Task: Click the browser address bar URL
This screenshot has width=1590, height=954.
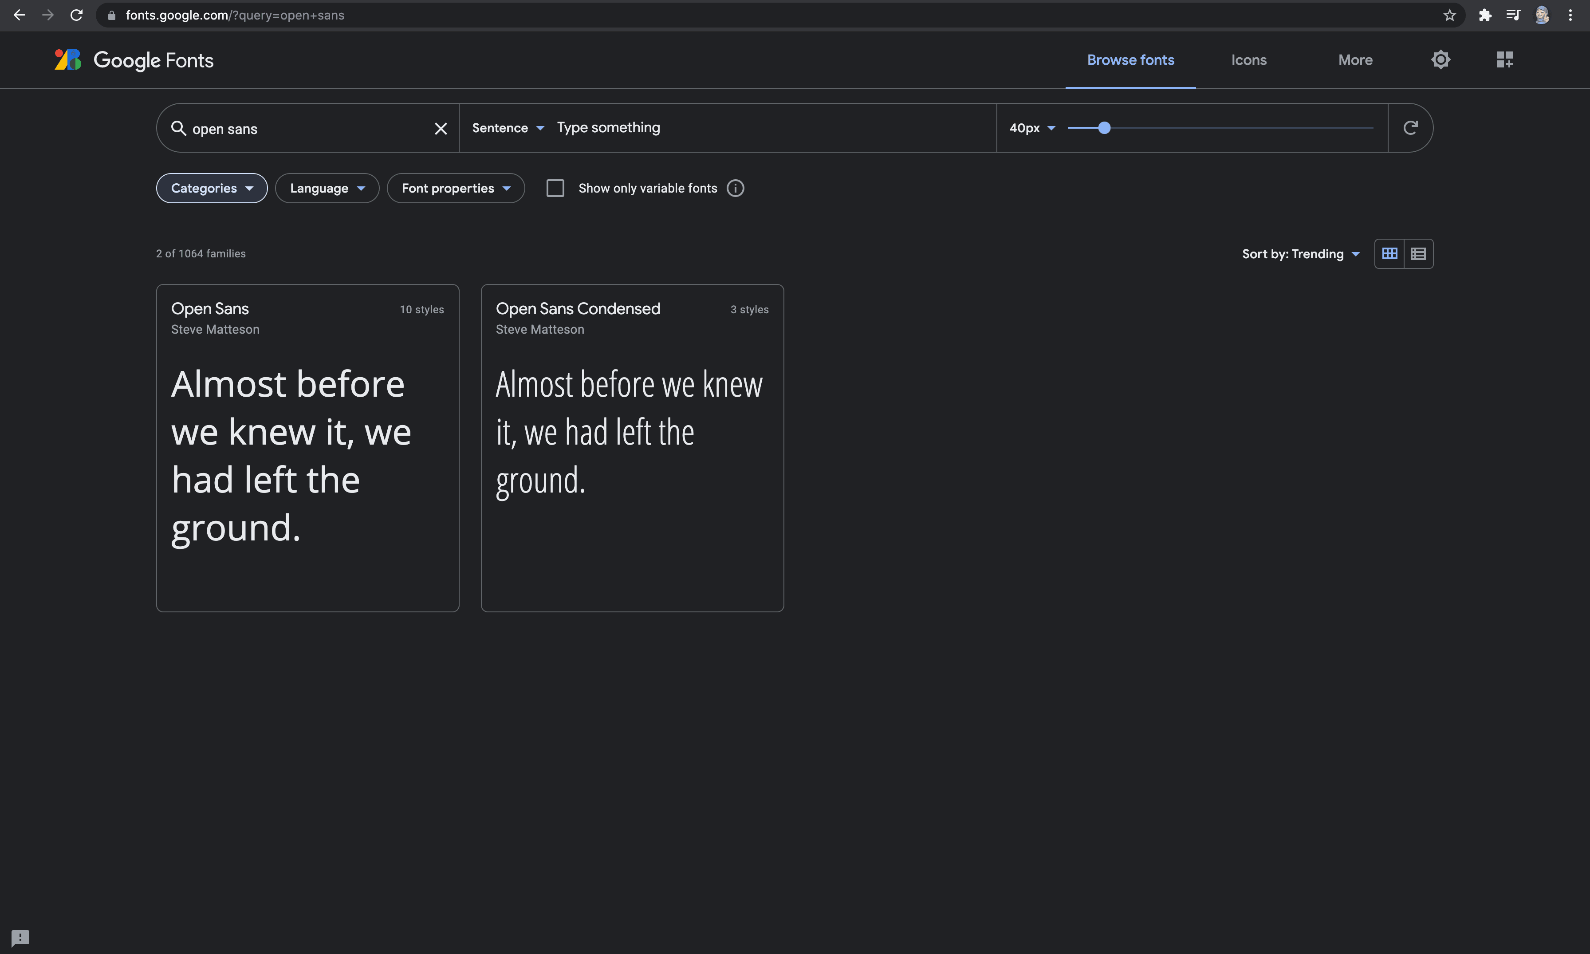Action: tap(235, 15)
